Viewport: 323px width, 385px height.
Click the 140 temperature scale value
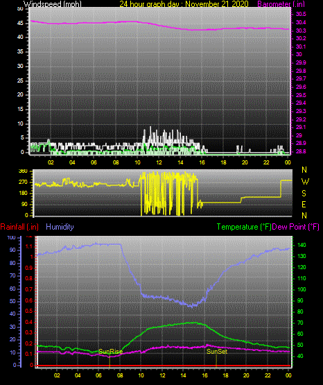pos(302,245)
